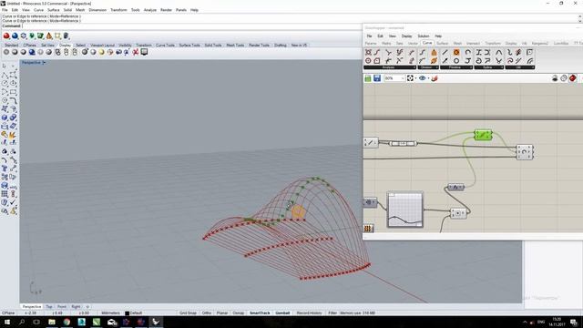This screenshot has height=328, width=583.
Task: Click wireframe preview sphere icon in Grasshopper
Action: (x=564, y=77)
